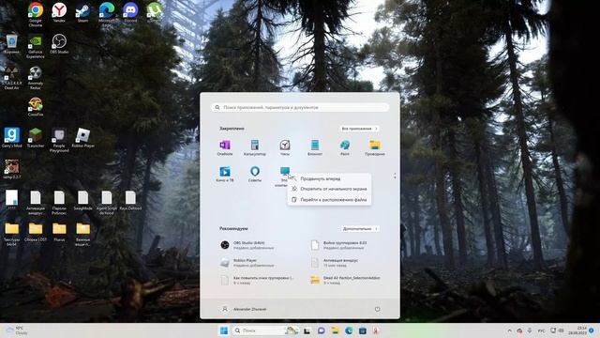Open user account Alexander profile button
600x338 pixels.
click(x=244, y=309)
